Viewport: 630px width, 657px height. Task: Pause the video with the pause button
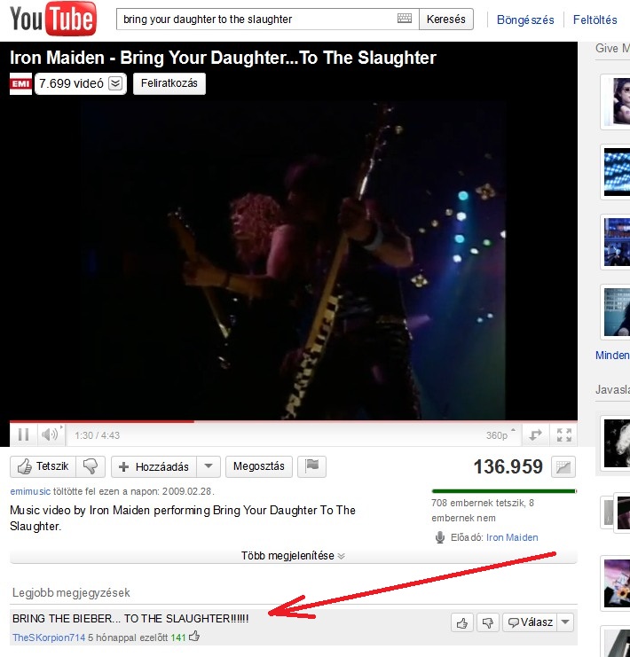click(23, 435)
